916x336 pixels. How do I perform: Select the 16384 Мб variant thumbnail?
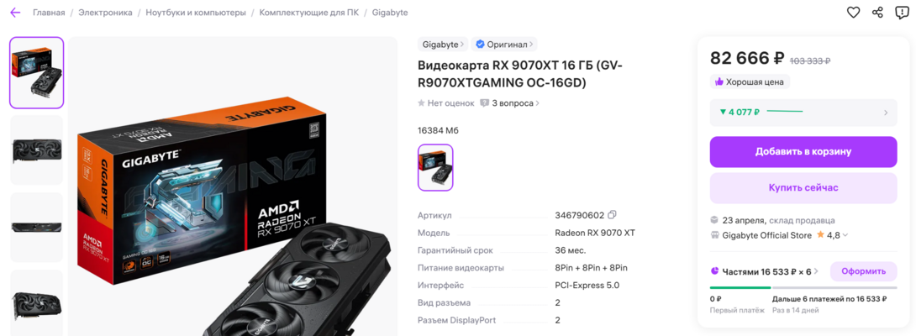(x=435, y=167)
